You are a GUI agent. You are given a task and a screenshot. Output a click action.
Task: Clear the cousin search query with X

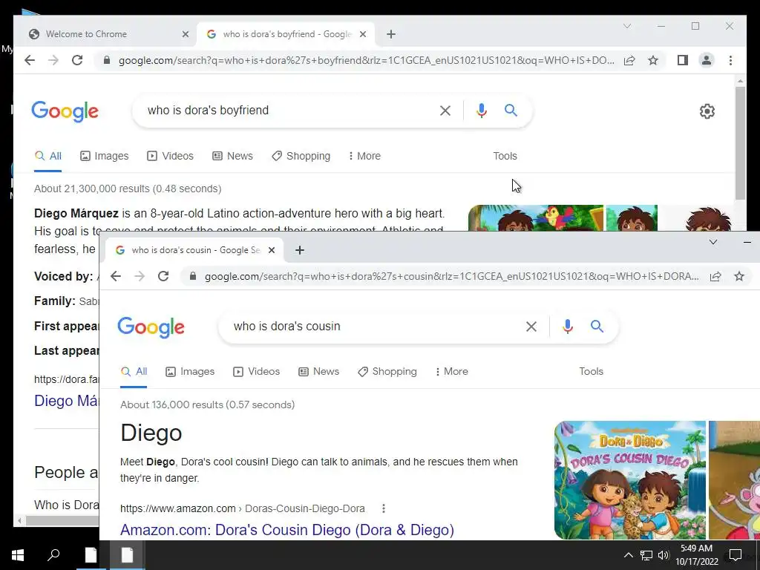point(531,327)
